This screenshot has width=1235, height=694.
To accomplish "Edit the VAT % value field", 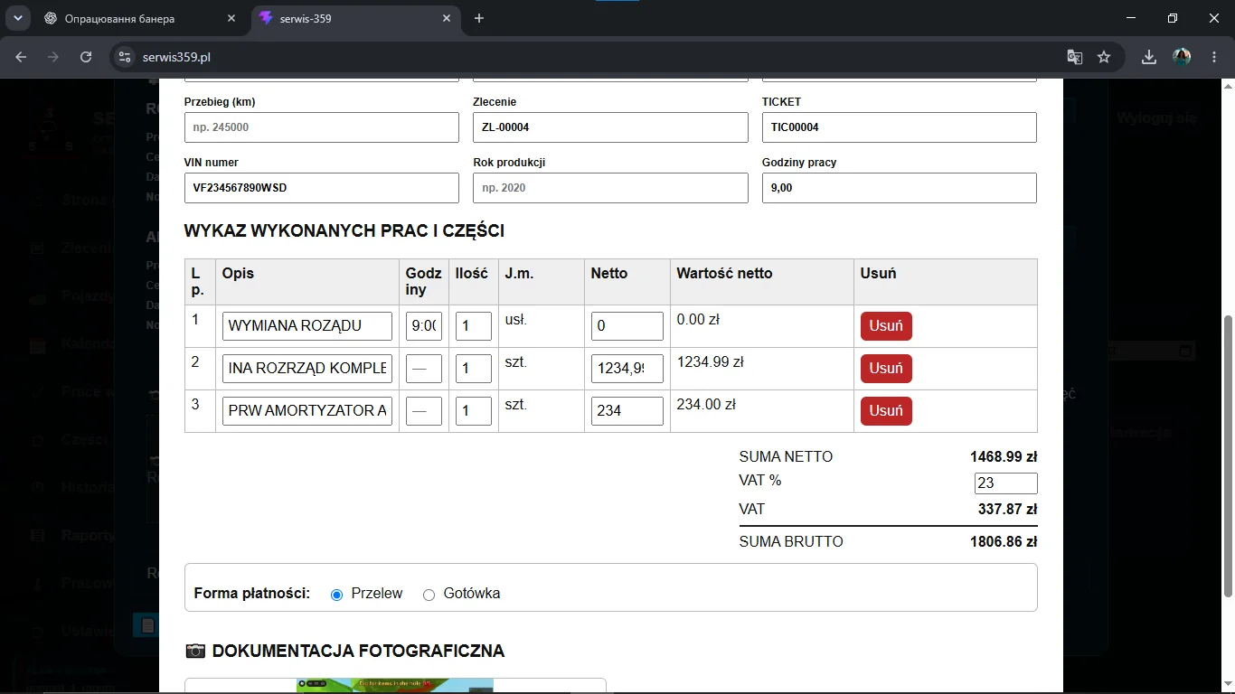I will tap(1006, 483).
